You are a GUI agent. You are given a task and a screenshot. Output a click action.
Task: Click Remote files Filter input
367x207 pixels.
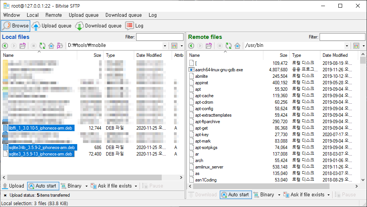click(x=343, y=37)
